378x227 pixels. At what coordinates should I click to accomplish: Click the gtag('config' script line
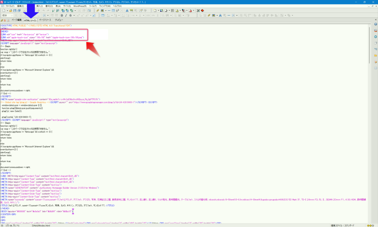click(x=17, y=117)
